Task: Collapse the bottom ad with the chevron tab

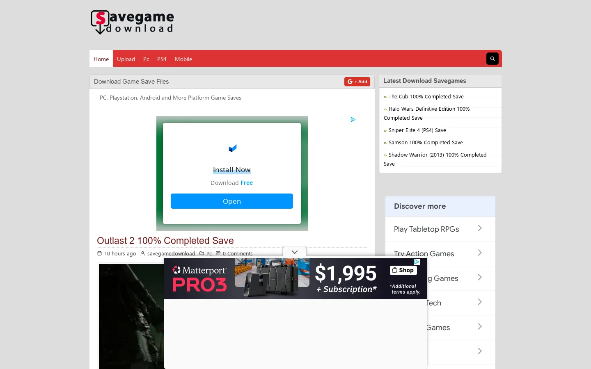Action: 295,252
